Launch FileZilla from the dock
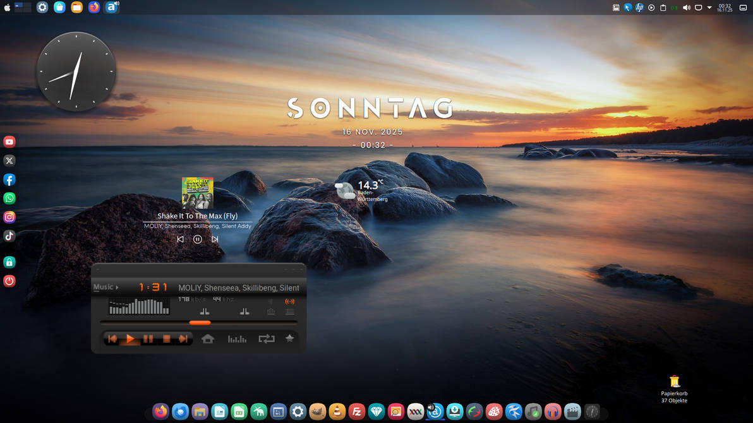This screenshot has width=753, height=423. [357, 411]
